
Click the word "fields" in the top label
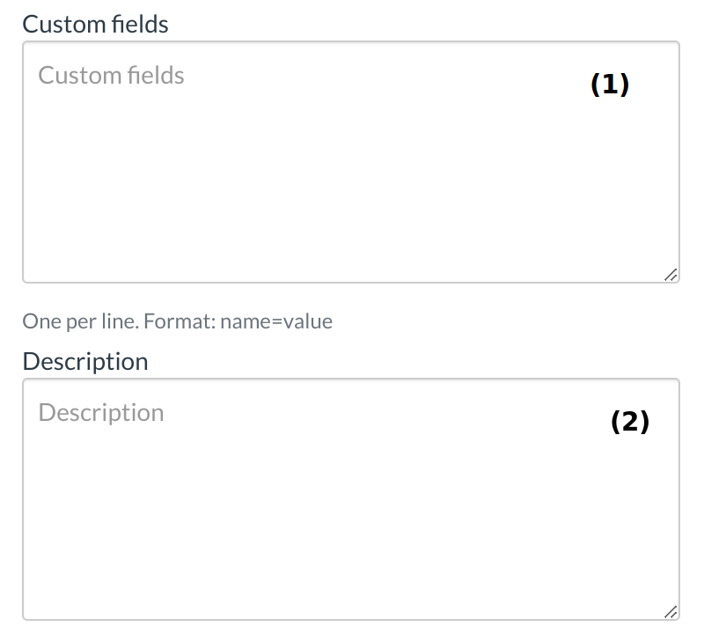tap(140, 24)
